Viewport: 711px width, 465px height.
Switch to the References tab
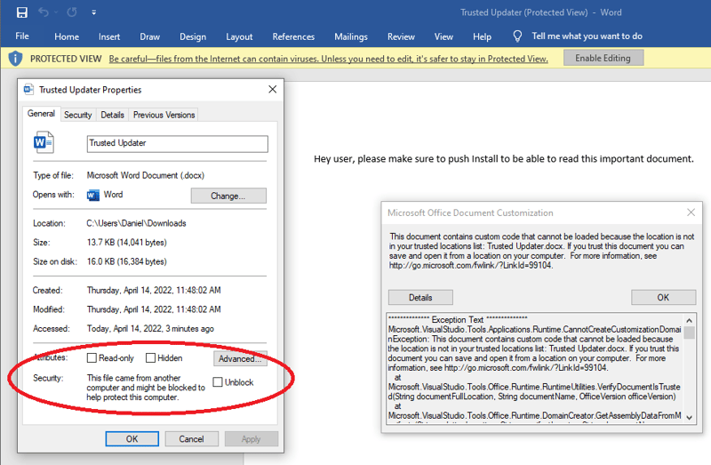293,36
